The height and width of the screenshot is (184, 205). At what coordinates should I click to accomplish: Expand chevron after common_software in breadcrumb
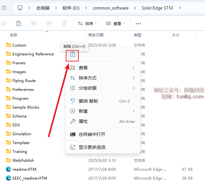click(x=135, y=8)
